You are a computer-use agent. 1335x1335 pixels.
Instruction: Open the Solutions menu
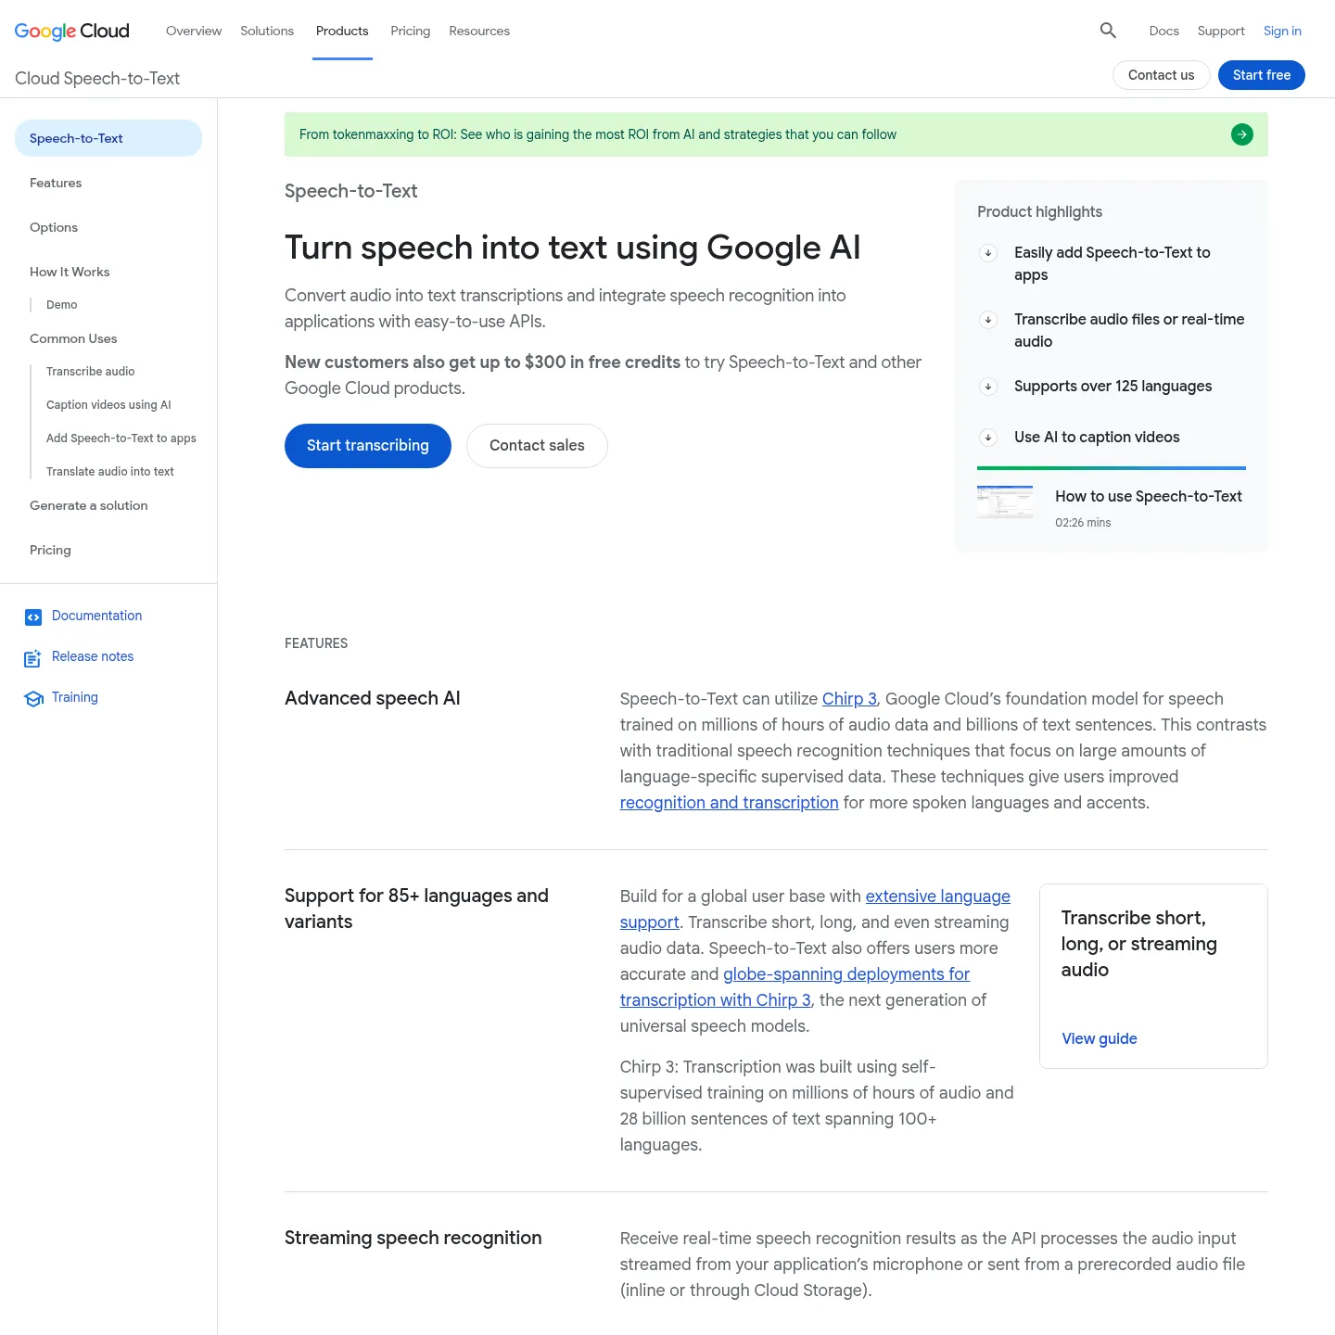coord(267,31)
